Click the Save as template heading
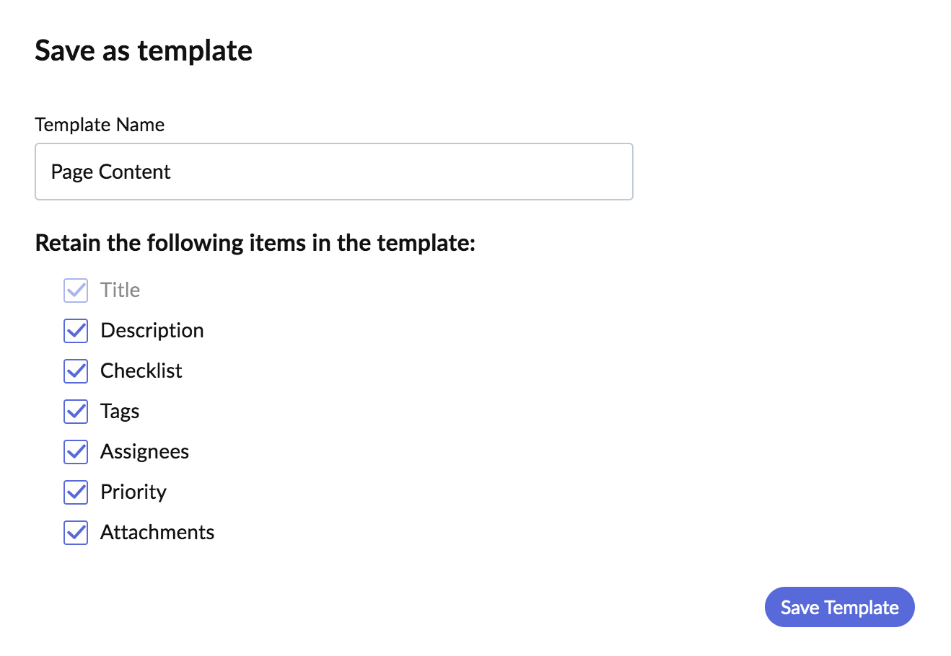 coord(144,50)
